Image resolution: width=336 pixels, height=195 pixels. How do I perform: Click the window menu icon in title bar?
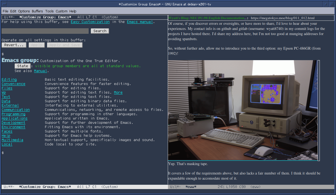tap(4, 4)
